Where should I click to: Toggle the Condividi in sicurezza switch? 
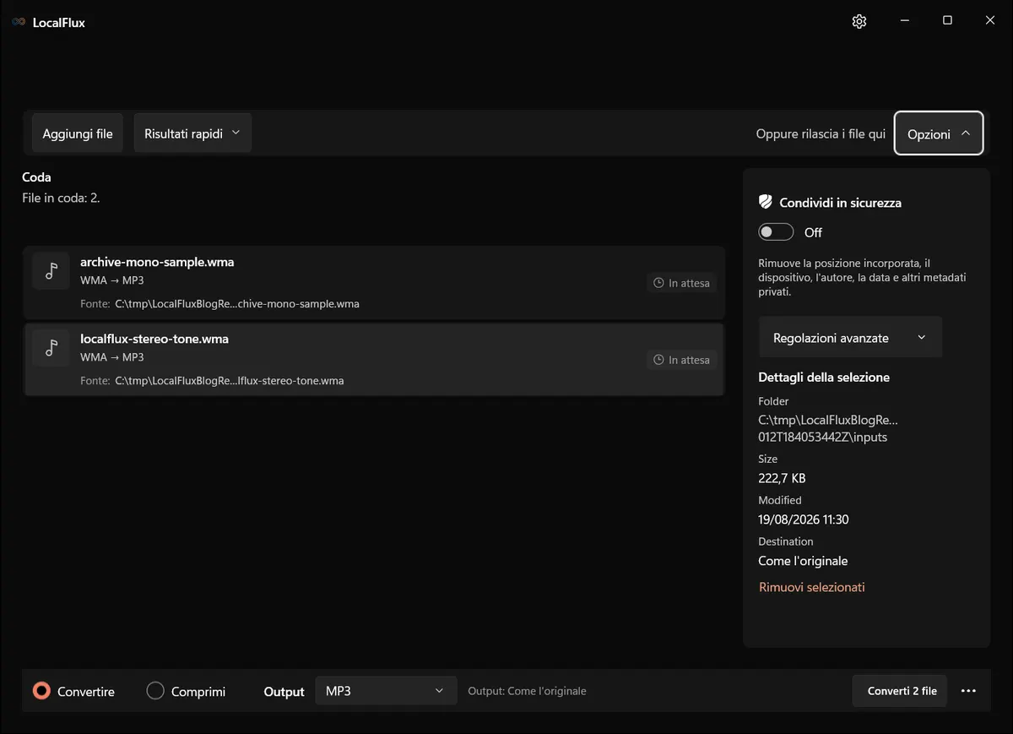coord(776,232)
